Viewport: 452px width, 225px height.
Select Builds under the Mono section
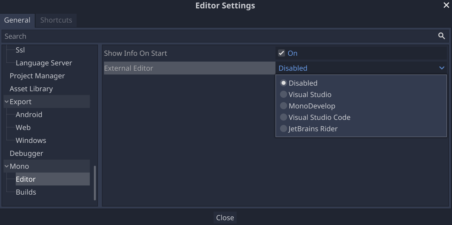click(26, 192)
